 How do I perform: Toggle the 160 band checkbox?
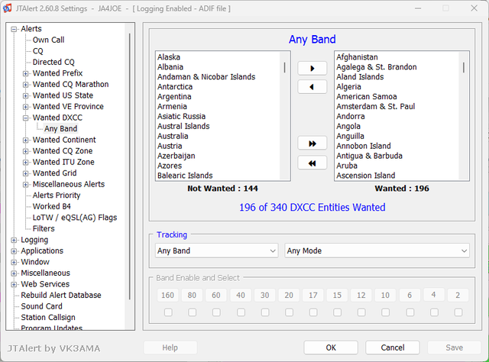[x=168, y=312]
